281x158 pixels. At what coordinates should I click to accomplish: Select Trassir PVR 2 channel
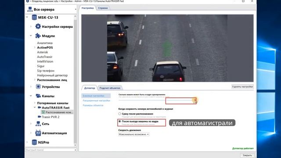(50, 117)
